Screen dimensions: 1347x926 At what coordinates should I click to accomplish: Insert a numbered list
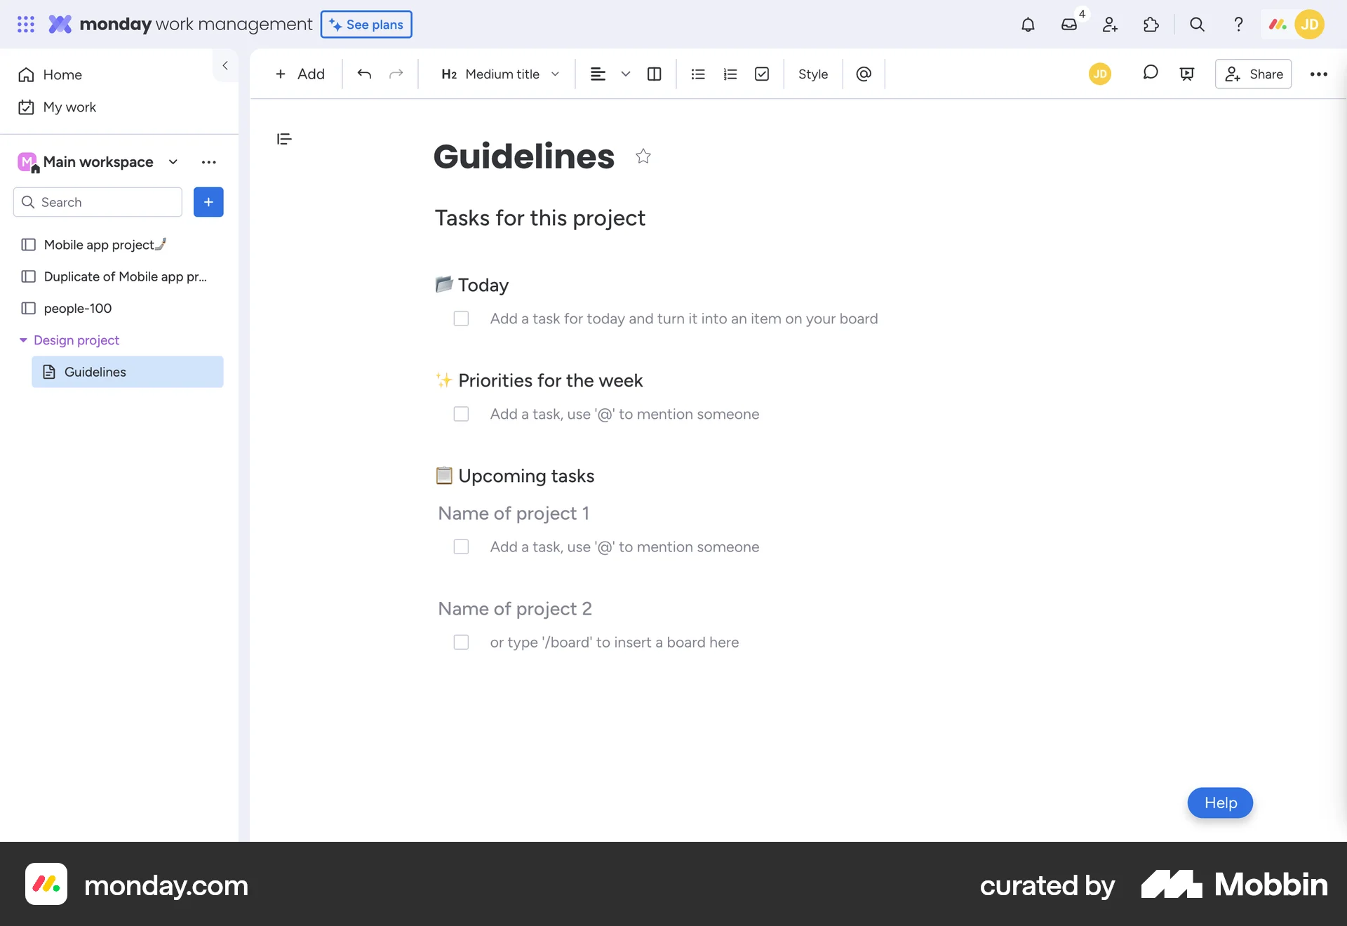click(x=730, y=74)
